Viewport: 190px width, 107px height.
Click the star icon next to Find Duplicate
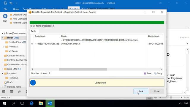[x=11, y=19]
